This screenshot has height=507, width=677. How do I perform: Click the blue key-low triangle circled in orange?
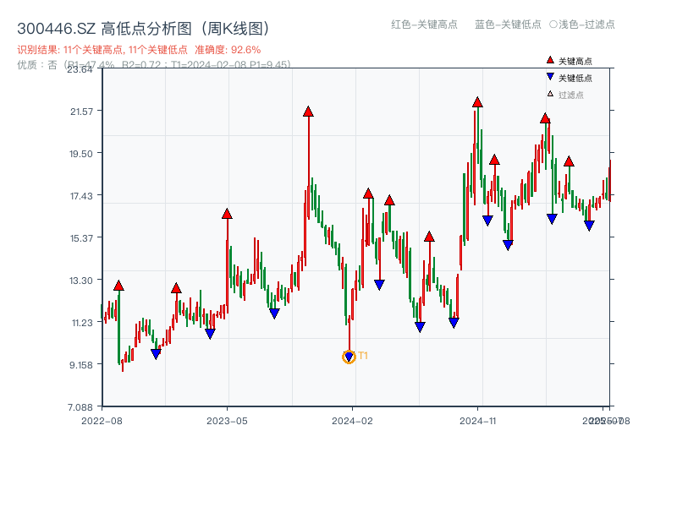(349, 357)
